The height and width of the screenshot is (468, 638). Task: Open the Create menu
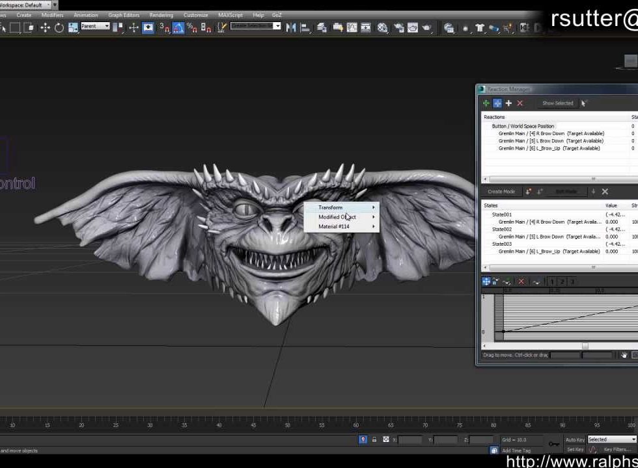click(24, 15)
